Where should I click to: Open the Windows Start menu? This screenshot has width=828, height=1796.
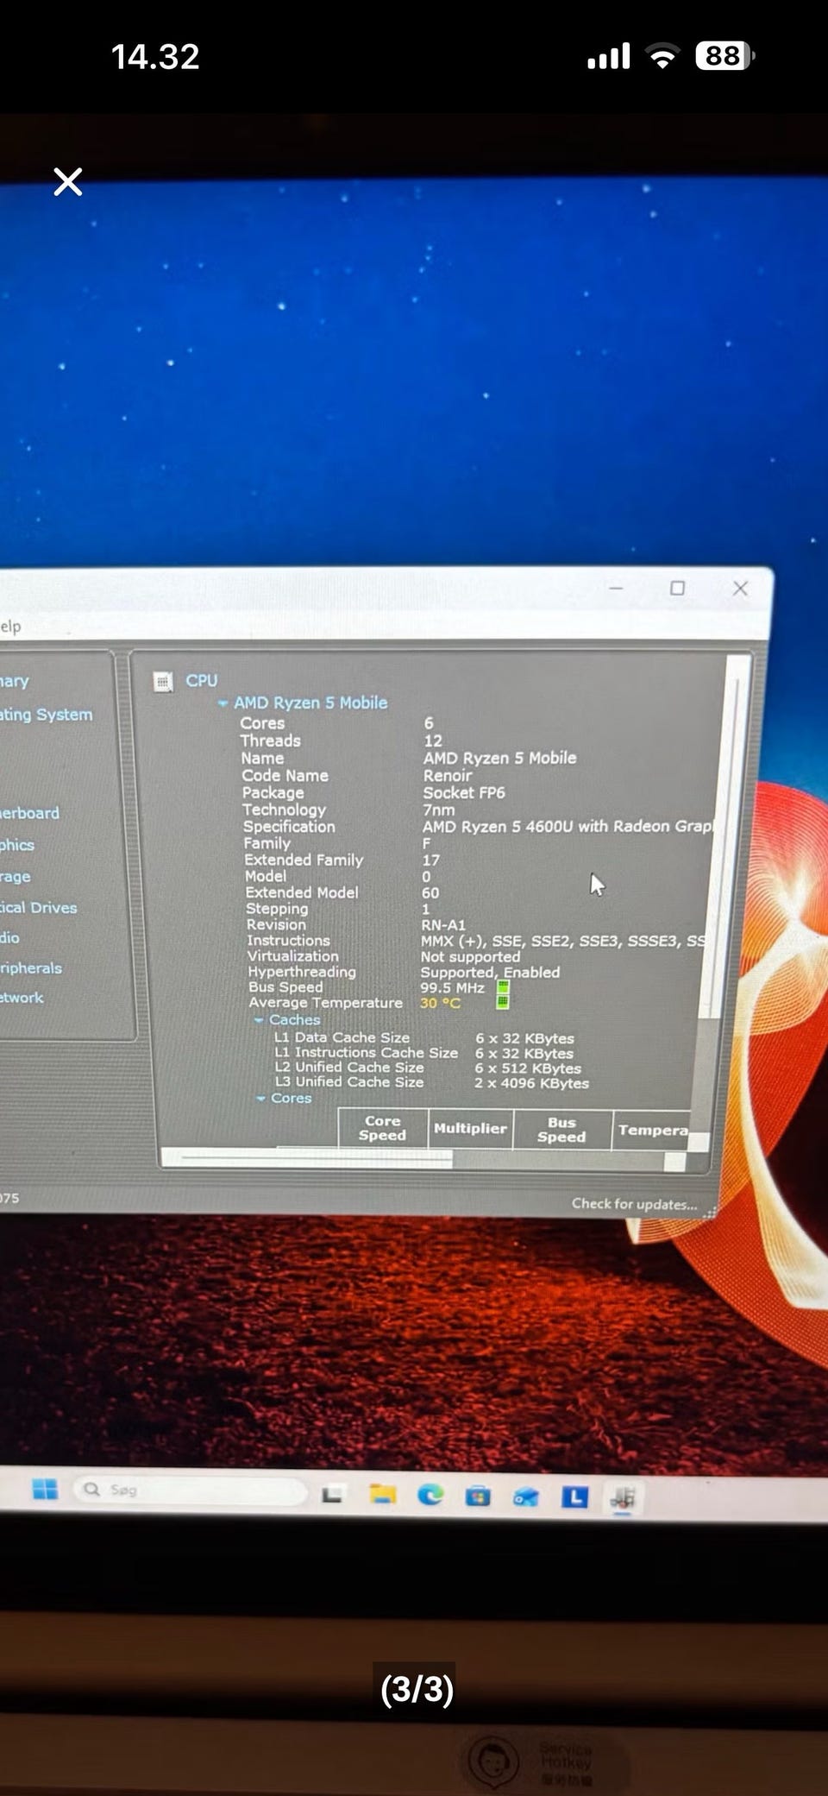(45, 1489)
